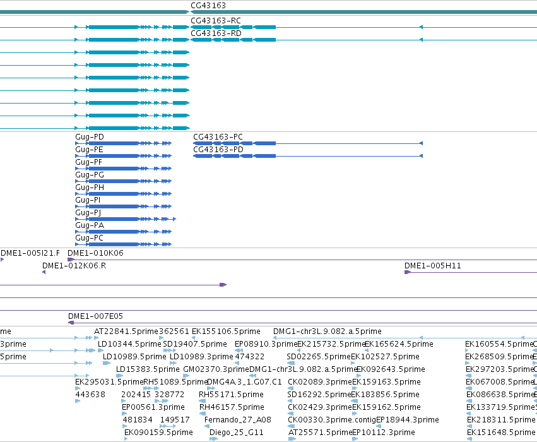Click the 149517 EST label
537x442 pixels.
point(175,420)
